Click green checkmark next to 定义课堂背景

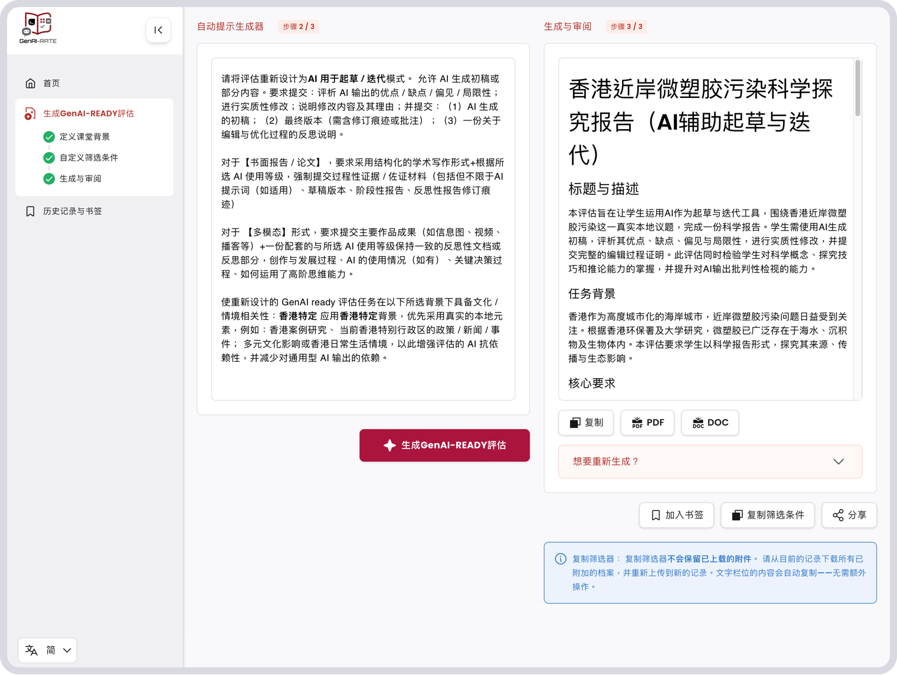pos(49,137)
